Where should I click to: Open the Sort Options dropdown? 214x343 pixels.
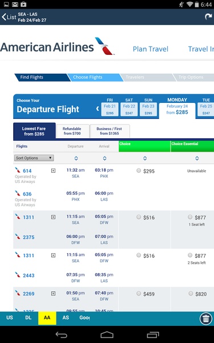coord(34,158)
